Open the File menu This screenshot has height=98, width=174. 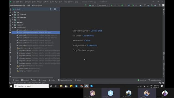point(14,2)
